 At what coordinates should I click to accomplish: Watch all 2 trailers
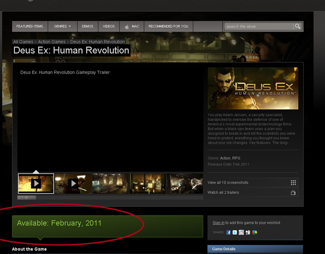click(x=253, y=192)
